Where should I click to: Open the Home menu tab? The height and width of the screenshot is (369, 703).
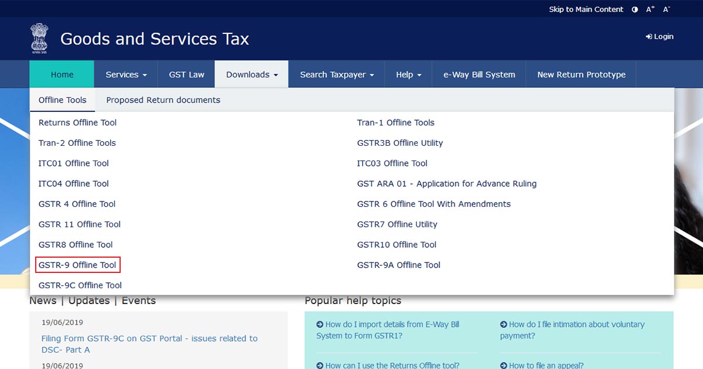(x=62, y=74)
